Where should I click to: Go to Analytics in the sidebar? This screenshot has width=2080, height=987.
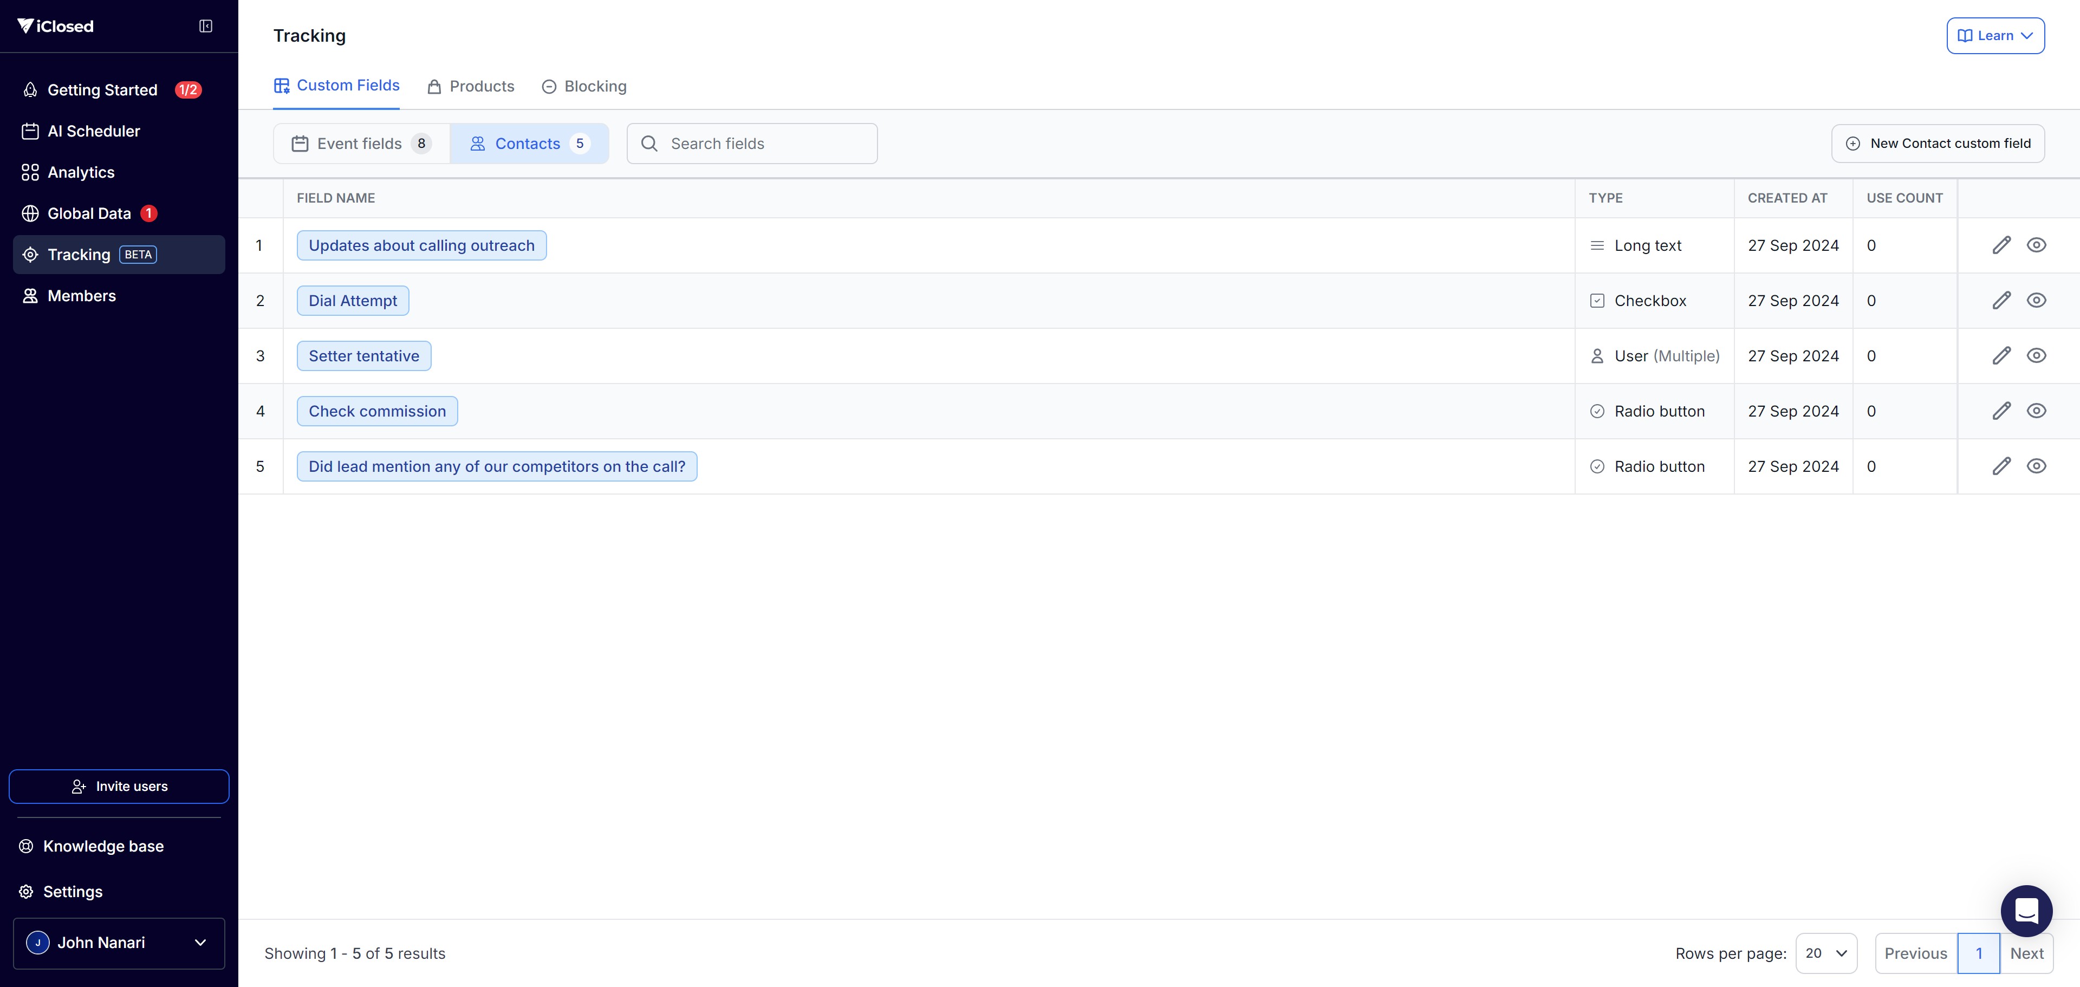[81, 172]
